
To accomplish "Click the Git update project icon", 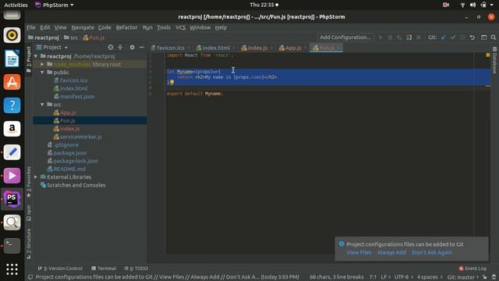I will 444,37.
